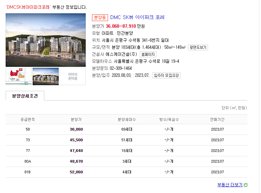This screenshot has height=193, width=261.
Task: Click the 공급면적 column header
Action: [x=28, y=120]
